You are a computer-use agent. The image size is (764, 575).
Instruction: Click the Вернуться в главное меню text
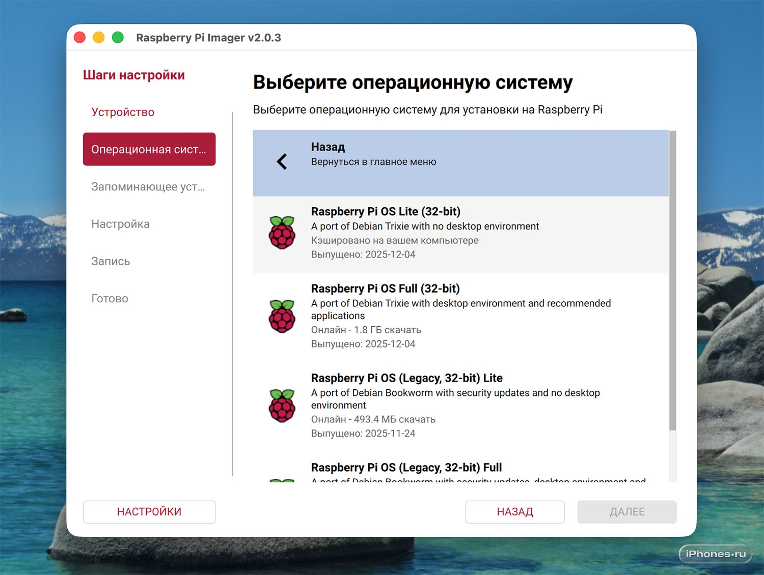(374, 162)
